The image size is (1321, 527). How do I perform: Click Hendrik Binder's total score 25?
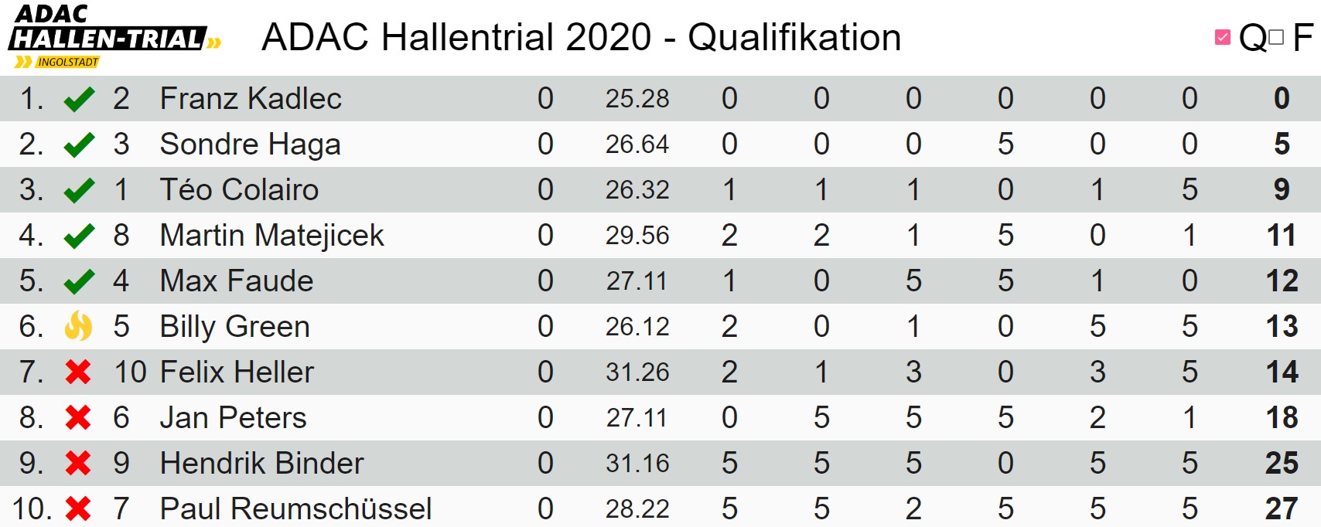pos(1282,464)
